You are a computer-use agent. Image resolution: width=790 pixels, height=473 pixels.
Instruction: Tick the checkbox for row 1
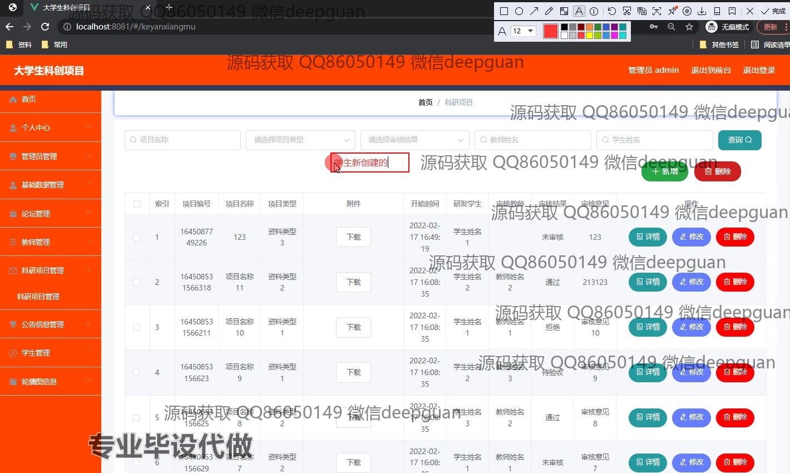pyautogui.click(x=136, y=237)
